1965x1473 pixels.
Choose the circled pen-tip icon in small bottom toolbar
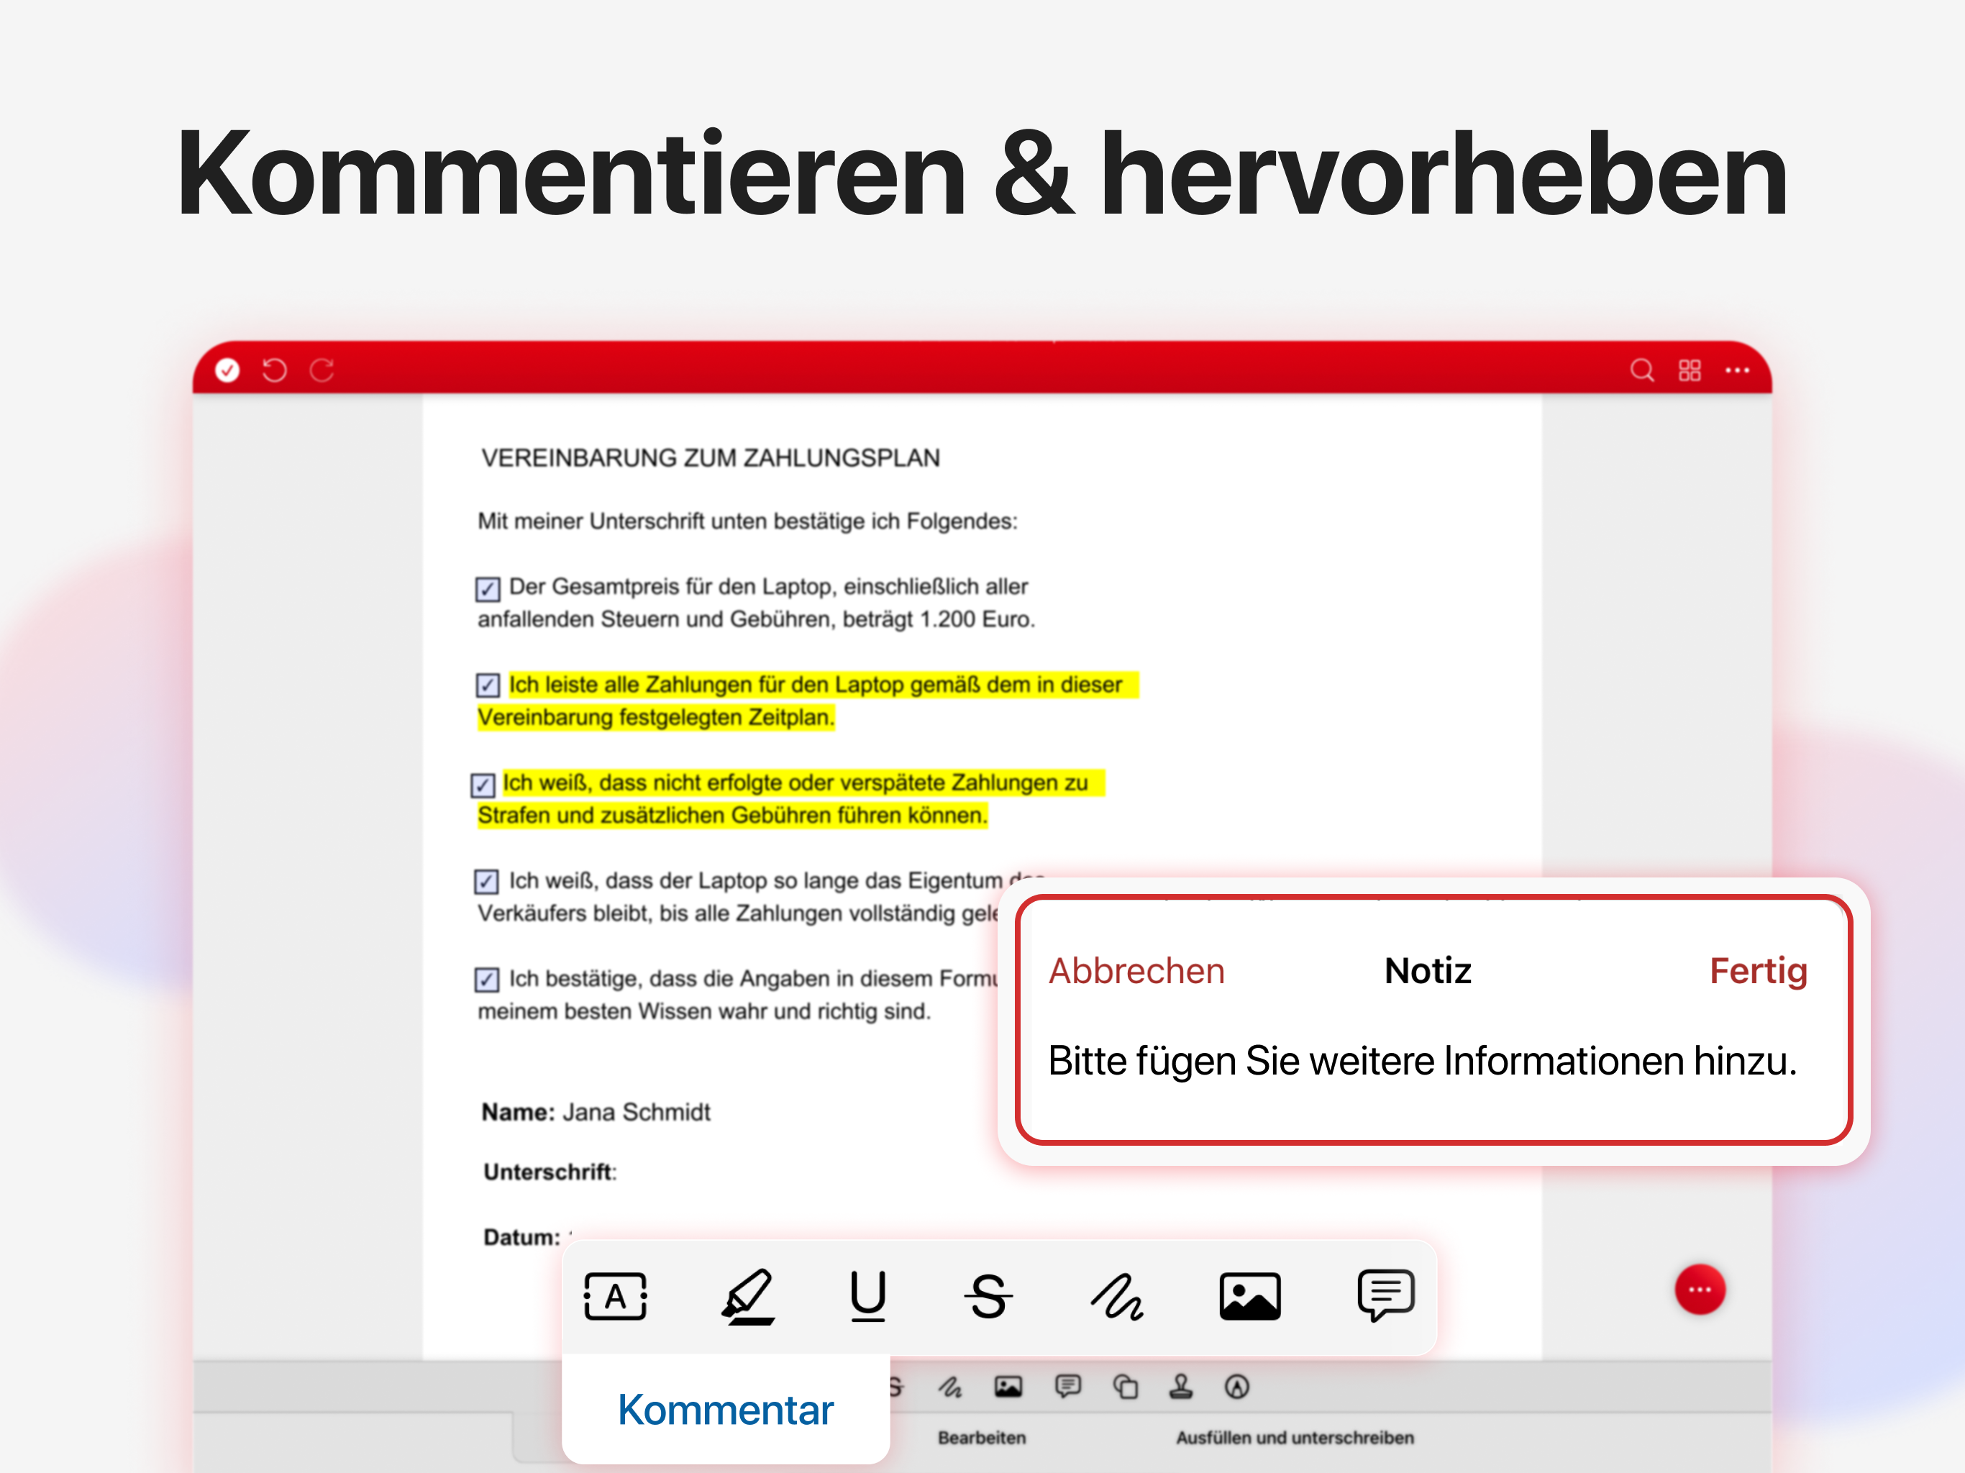1236,1386
